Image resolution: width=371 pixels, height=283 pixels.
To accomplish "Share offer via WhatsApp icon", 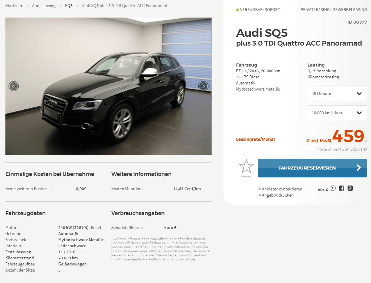I will (x=333, y=188).
